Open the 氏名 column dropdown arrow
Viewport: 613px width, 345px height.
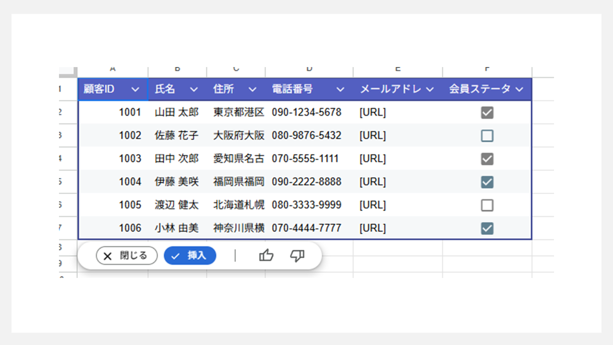point(194,89)
